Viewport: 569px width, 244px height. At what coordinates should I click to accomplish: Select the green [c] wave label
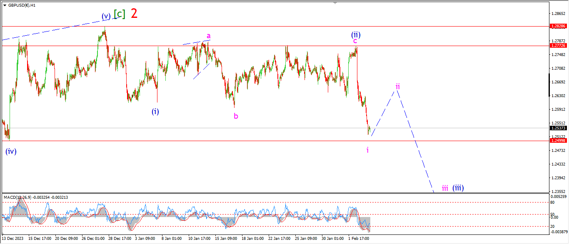[x=119, y=14]
